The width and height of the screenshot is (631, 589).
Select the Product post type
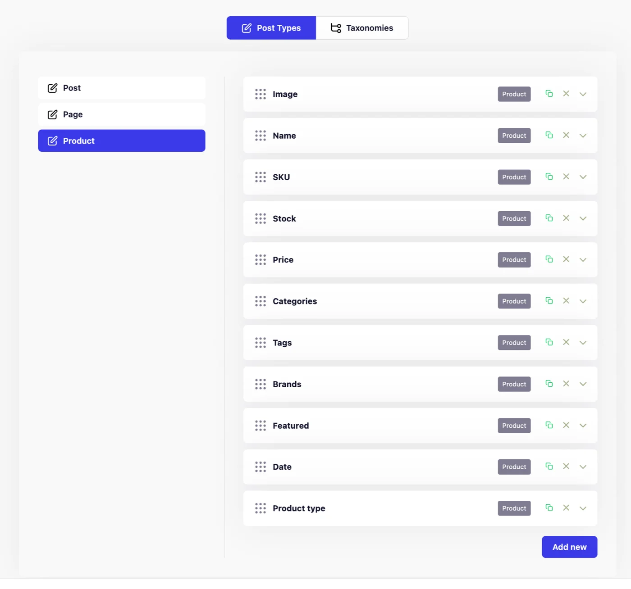[122, 140]
